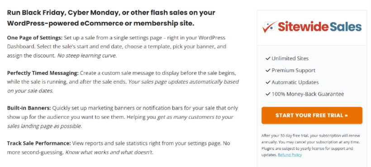Select the Unlimited Sites feature text

290,59
